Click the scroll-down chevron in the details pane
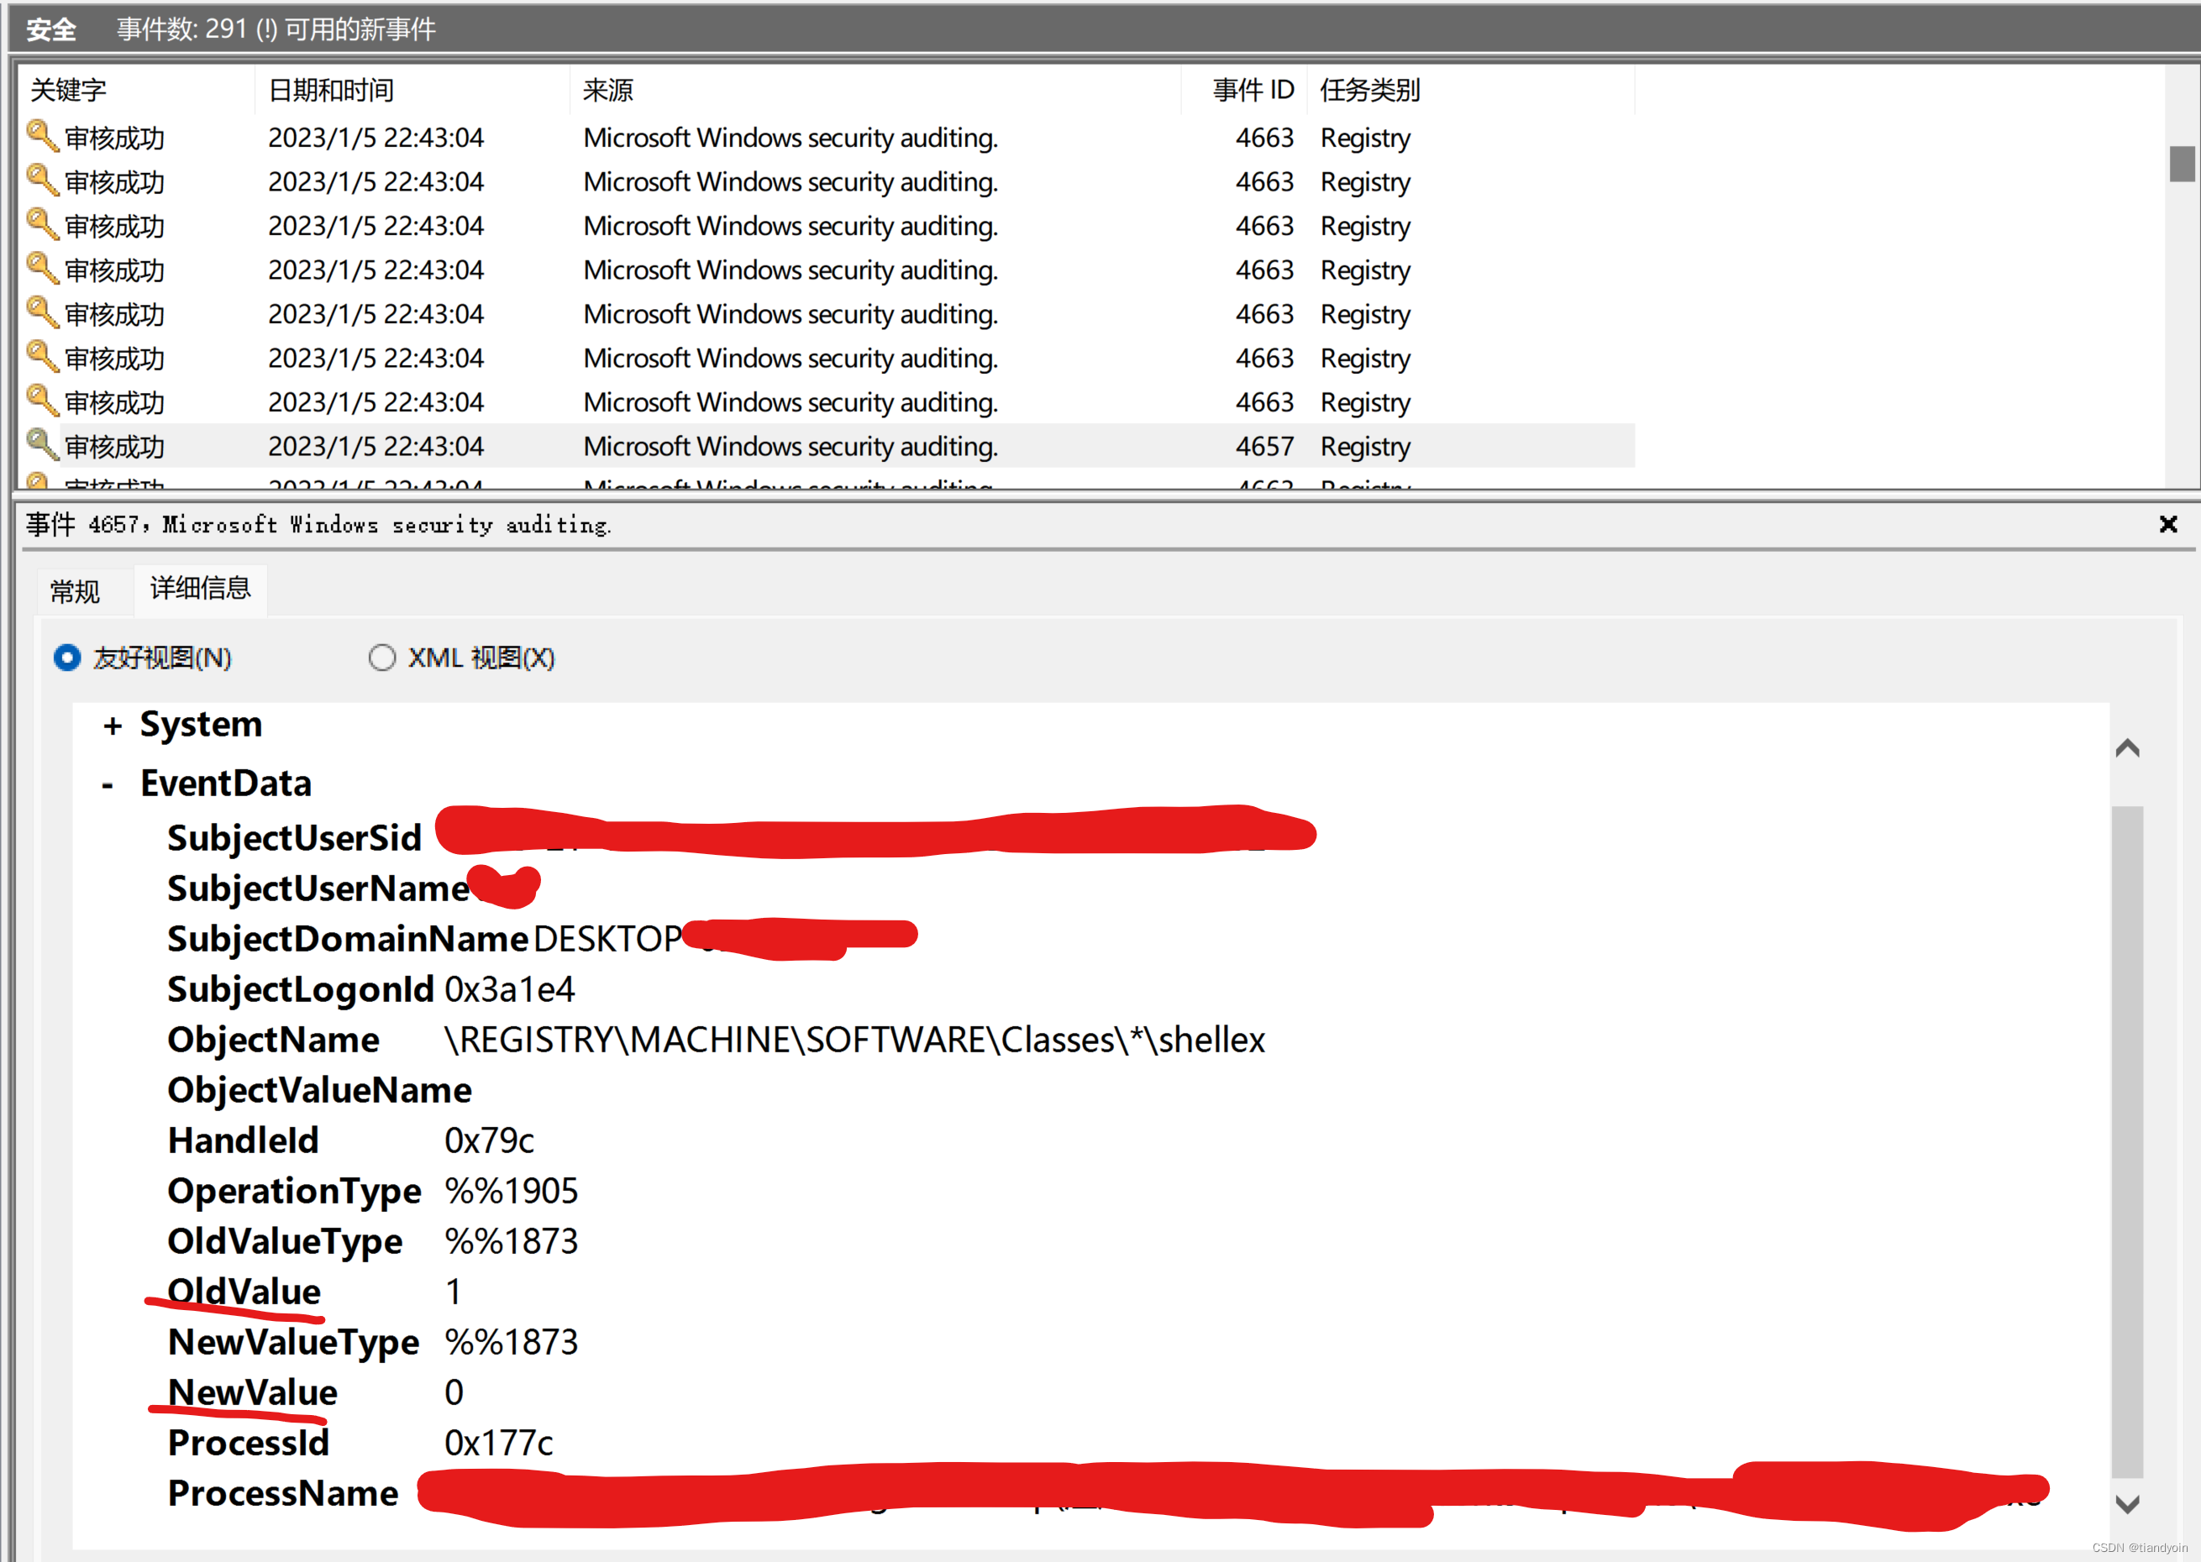The width and height of the screenshot is (2201, 1562). [x=2129, y=1505]
